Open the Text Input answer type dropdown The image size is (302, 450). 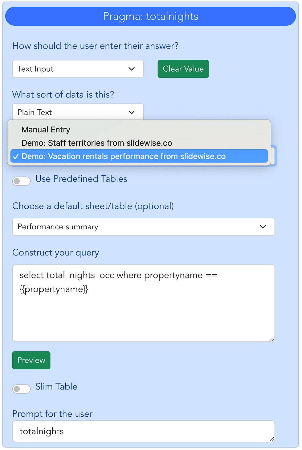(78, 69)
